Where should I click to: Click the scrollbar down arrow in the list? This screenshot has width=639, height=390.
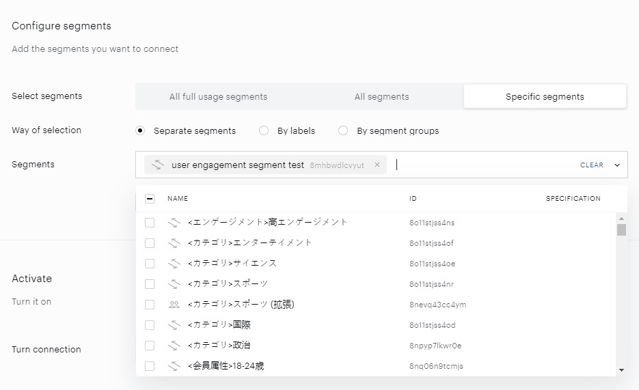click(621, 370)
